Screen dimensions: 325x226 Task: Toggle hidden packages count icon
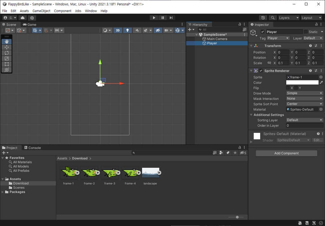coord(243,153)
